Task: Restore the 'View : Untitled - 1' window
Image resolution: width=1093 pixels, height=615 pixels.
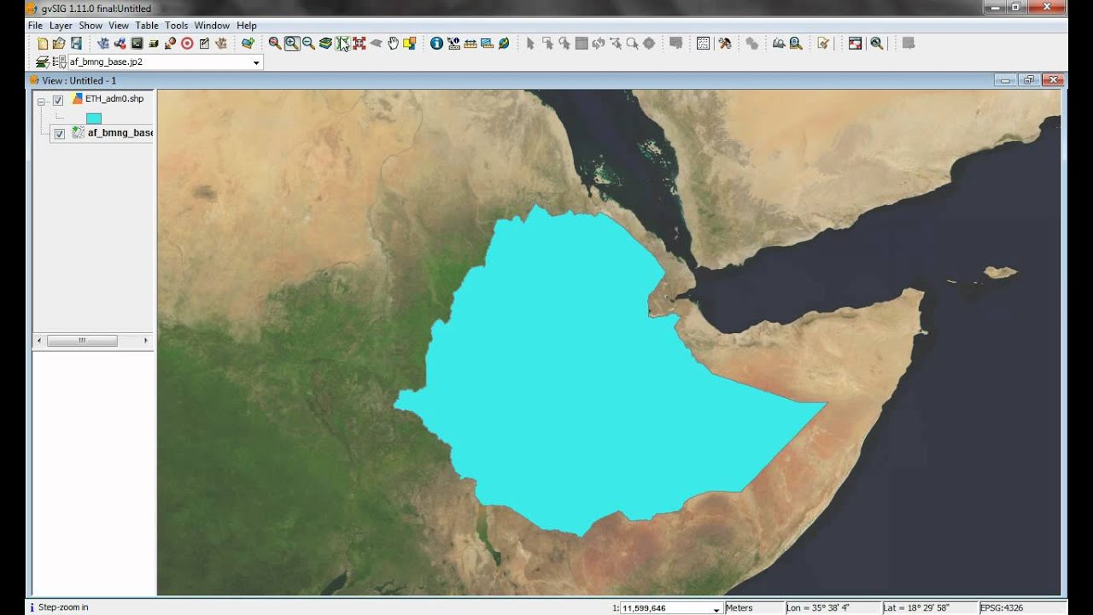Action: [1029, 80]
